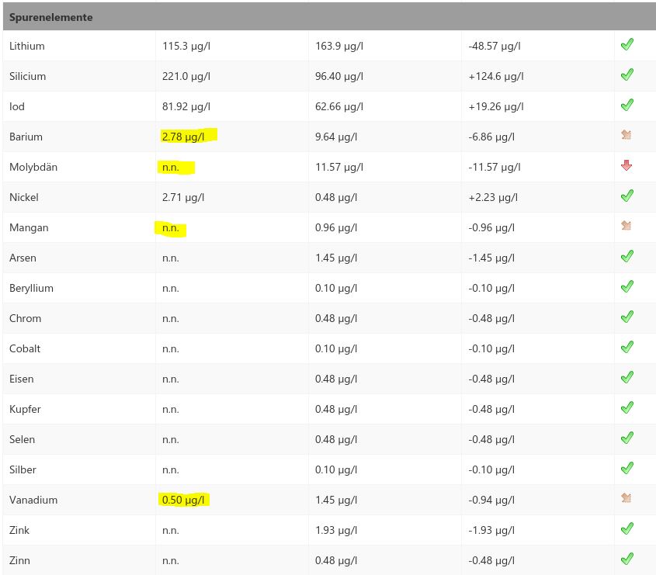Click the Beryllium element name
Screen dimensions: 656x575
(x=31, y=288)
